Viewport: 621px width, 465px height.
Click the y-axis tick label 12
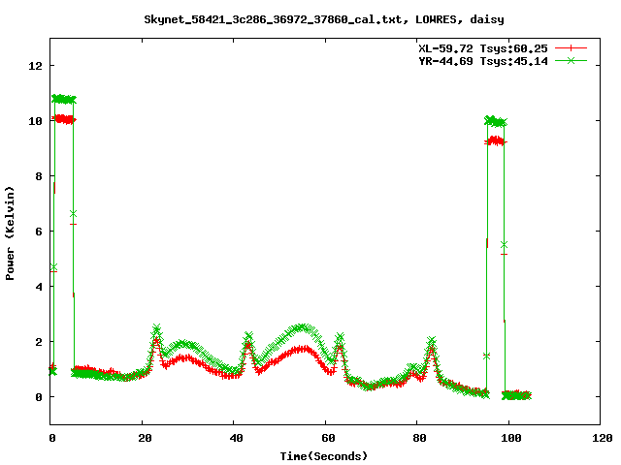[x=35, y=66]
